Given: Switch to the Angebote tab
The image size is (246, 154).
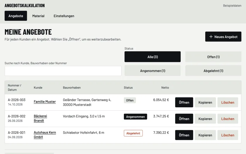Looking at the screenshot, I should click(16, 16).
